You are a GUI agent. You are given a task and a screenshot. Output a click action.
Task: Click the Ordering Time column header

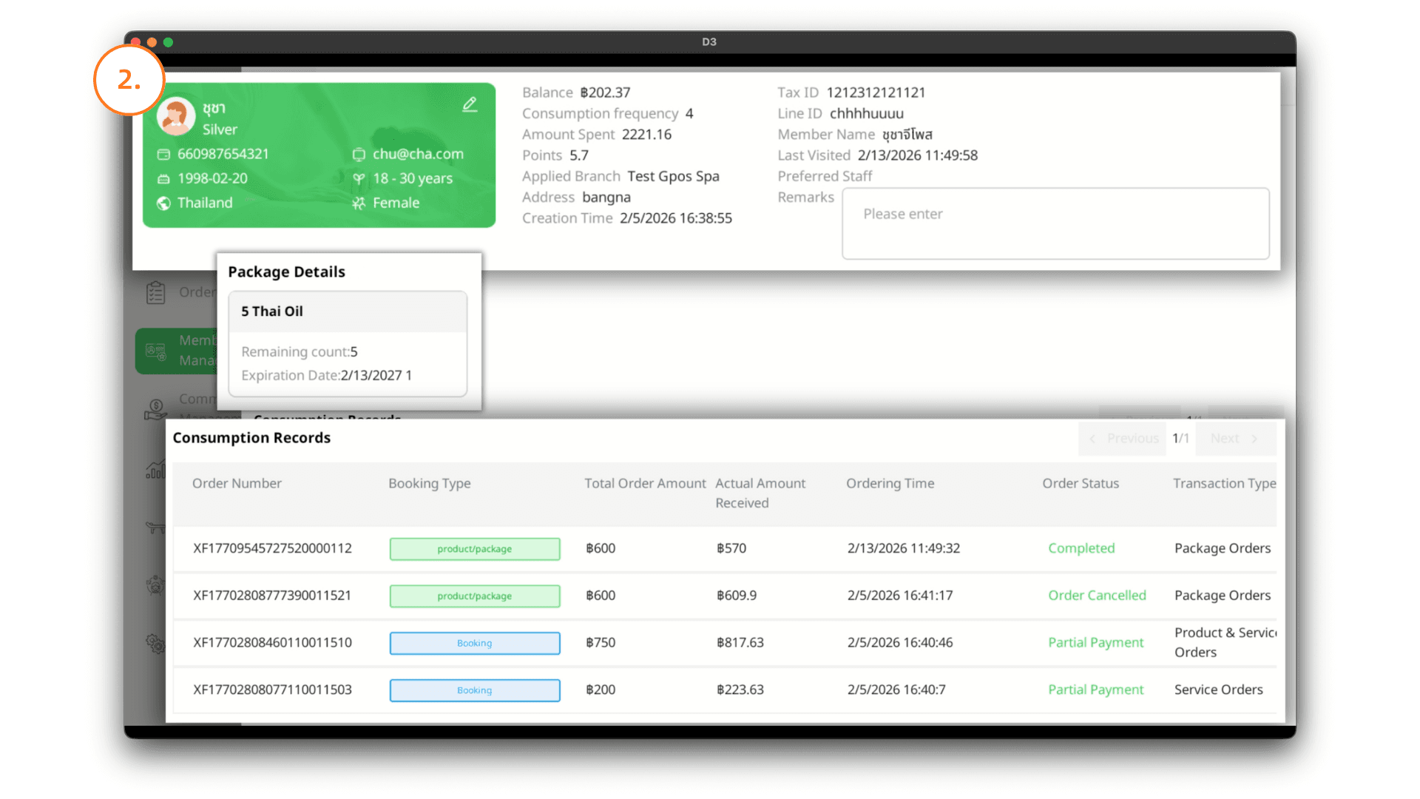tap(890, 483)
